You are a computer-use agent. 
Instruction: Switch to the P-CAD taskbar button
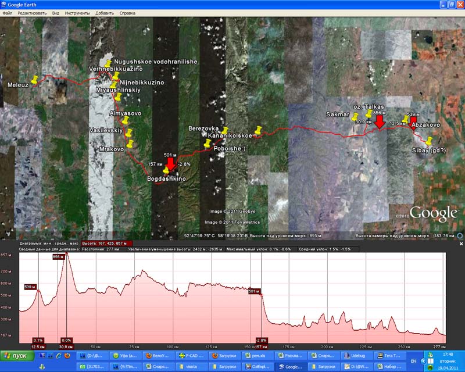pyautogui.click(x=191, y=356)
